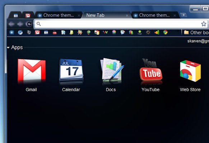Switch to the pinned Calendar tab

click(15, 15)
